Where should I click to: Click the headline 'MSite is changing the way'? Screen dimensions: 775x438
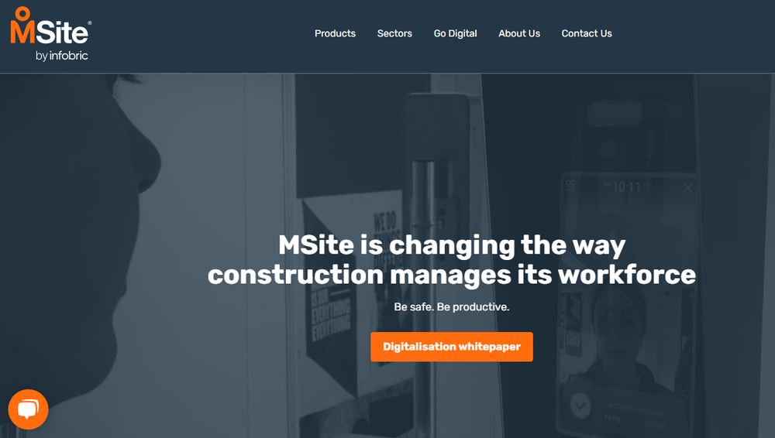pos(452,245)
